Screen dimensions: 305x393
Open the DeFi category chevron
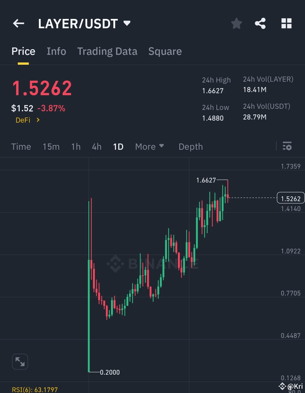pyautogui.click(x=38, y=120)
